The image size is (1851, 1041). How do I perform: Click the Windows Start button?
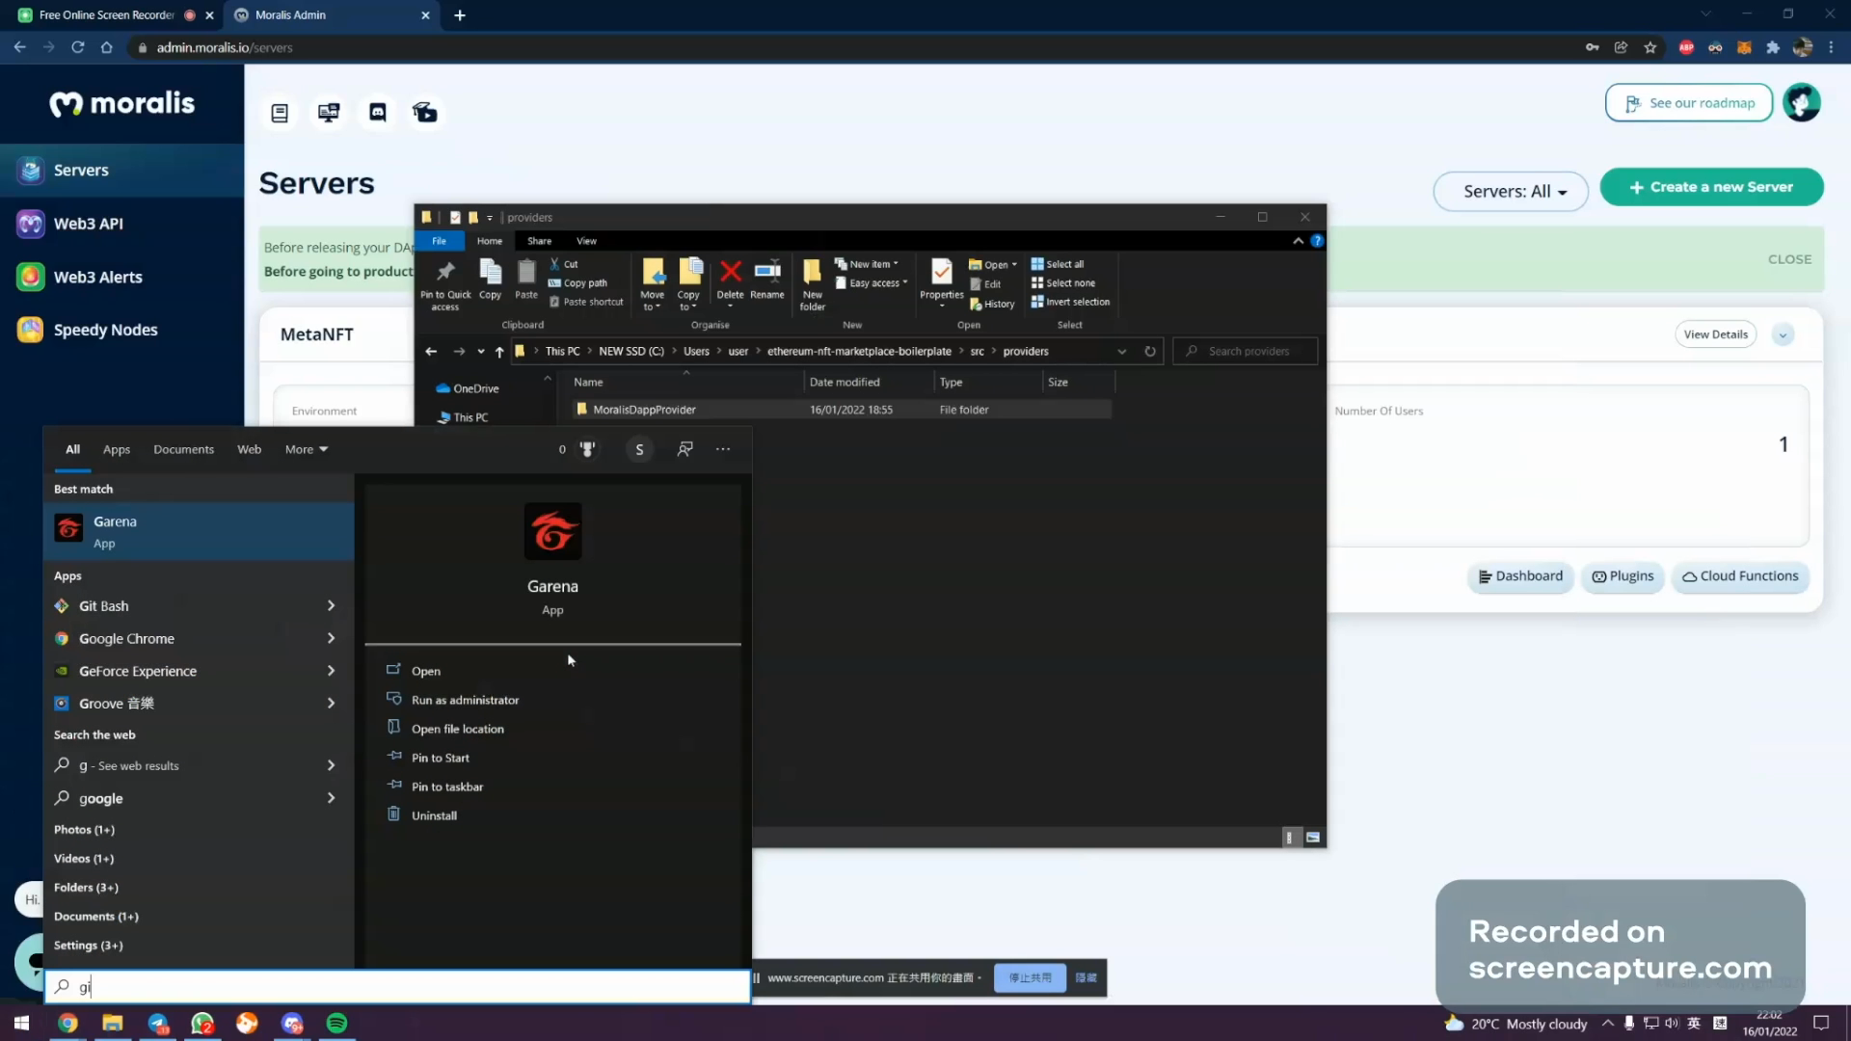(21, 1023)
